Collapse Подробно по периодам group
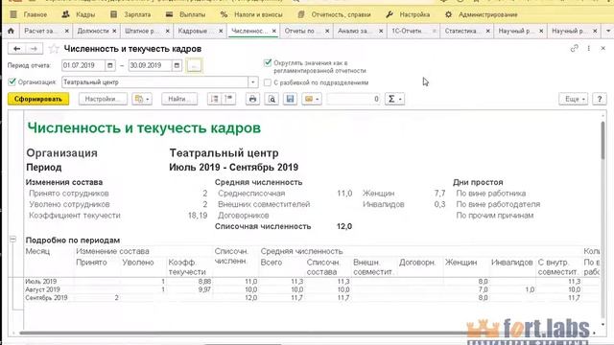This screenshot has height=345, width=614. (x=12, y=239)
